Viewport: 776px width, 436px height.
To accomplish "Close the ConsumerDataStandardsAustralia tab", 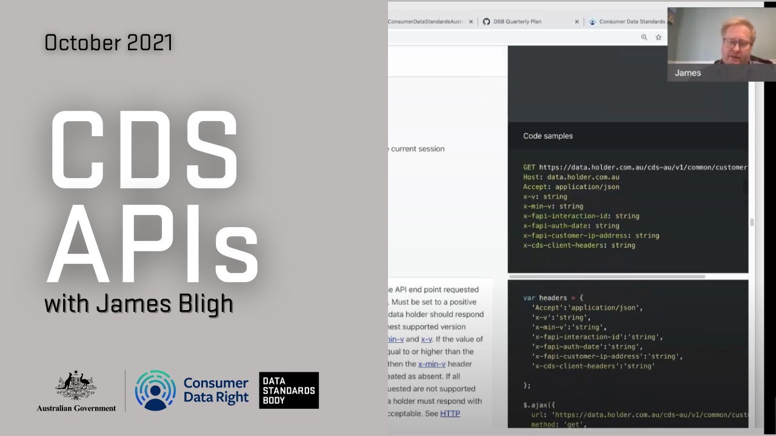I will pos(471,22).
